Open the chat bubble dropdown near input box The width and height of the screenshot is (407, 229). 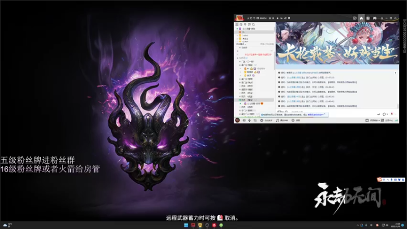click(385, 114)
